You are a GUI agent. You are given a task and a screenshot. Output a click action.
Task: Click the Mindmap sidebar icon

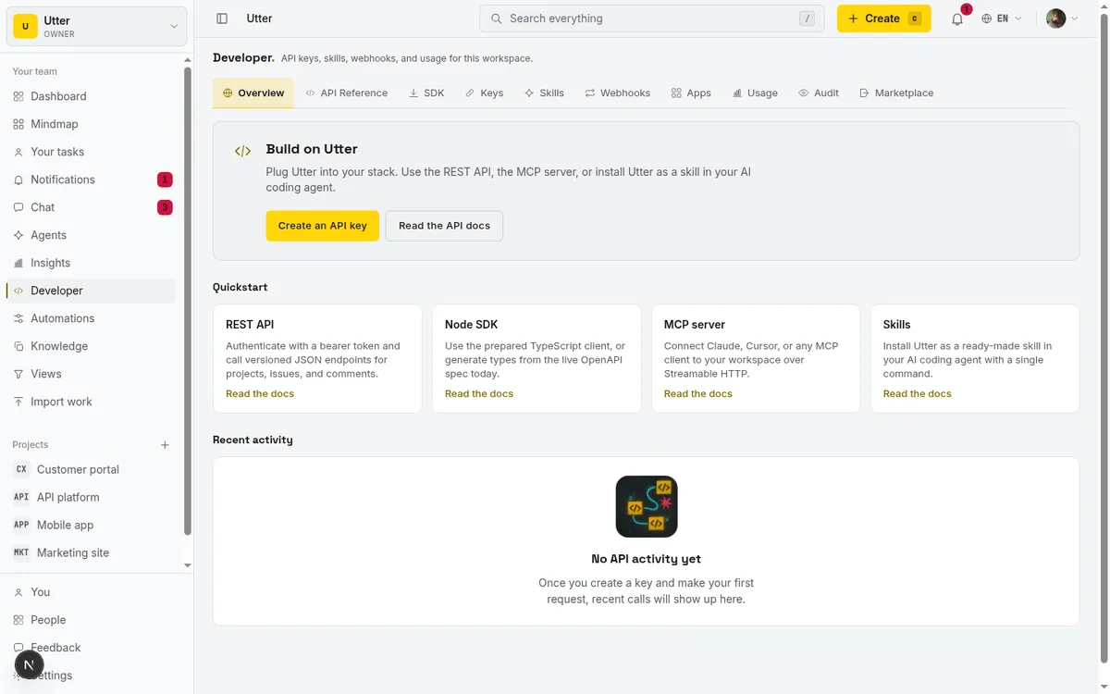pos(18,124)
